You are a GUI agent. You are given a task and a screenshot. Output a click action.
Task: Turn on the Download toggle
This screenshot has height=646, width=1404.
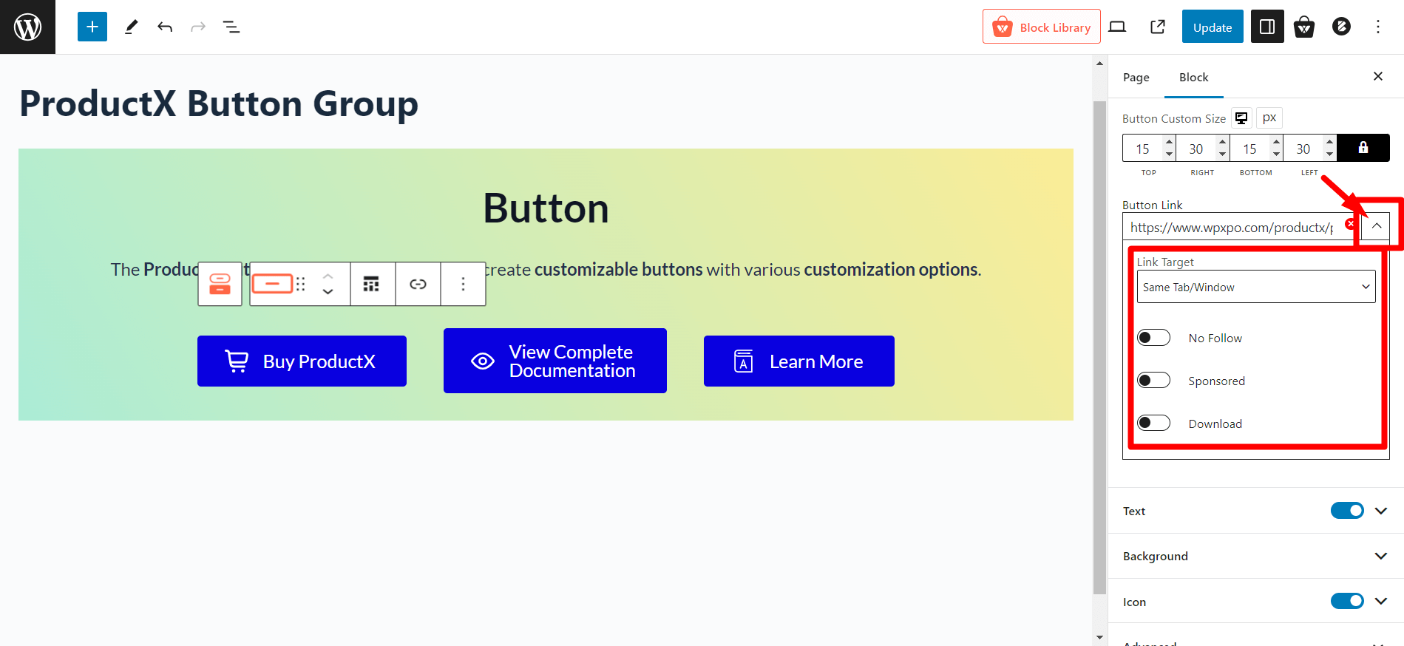coord(1153,423)
